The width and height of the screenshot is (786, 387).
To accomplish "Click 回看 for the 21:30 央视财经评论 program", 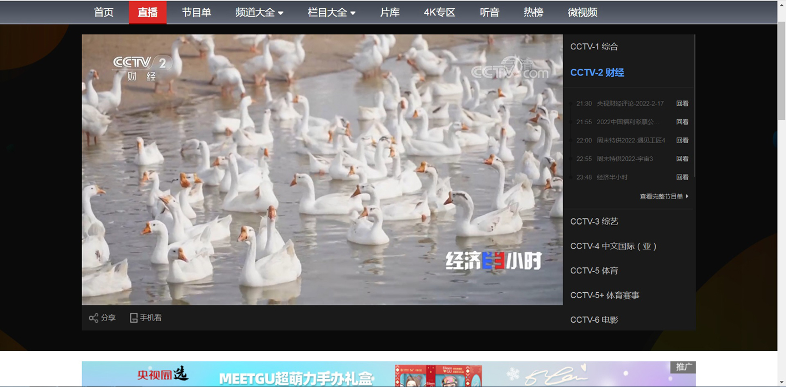I will 682,104.
